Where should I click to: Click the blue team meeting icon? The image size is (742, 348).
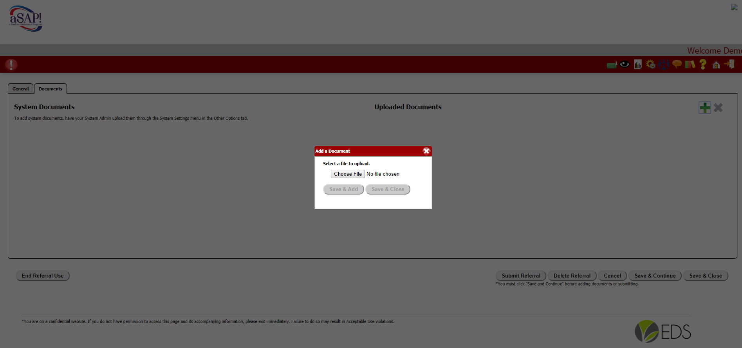[x=664, y=64]
